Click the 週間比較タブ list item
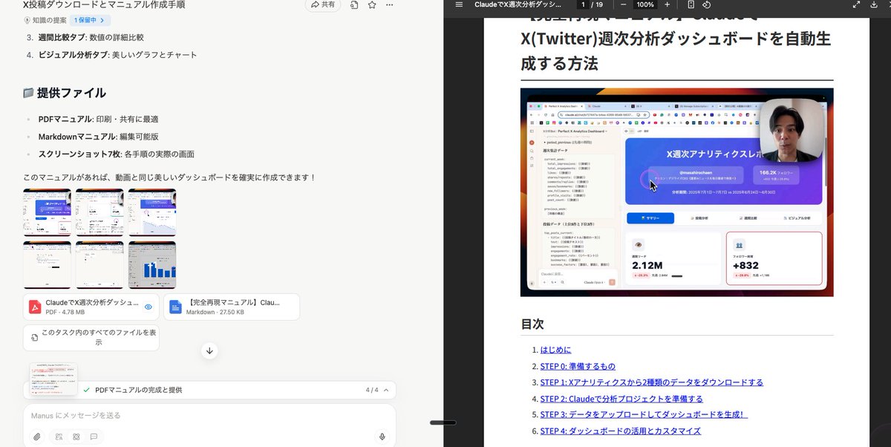Image resolution: width=891 pixels, height=447 pixels. (x=91, y=37)
